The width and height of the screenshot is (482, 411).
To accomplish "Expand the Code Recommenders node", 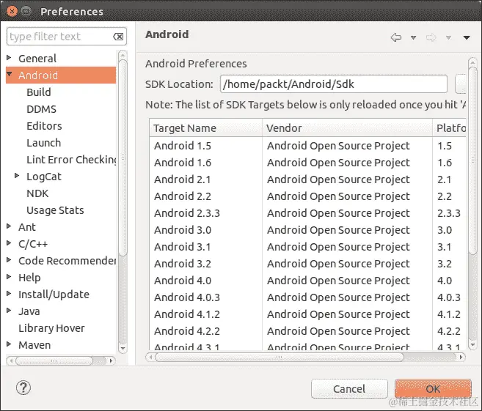I will click(x=9, y=260).
